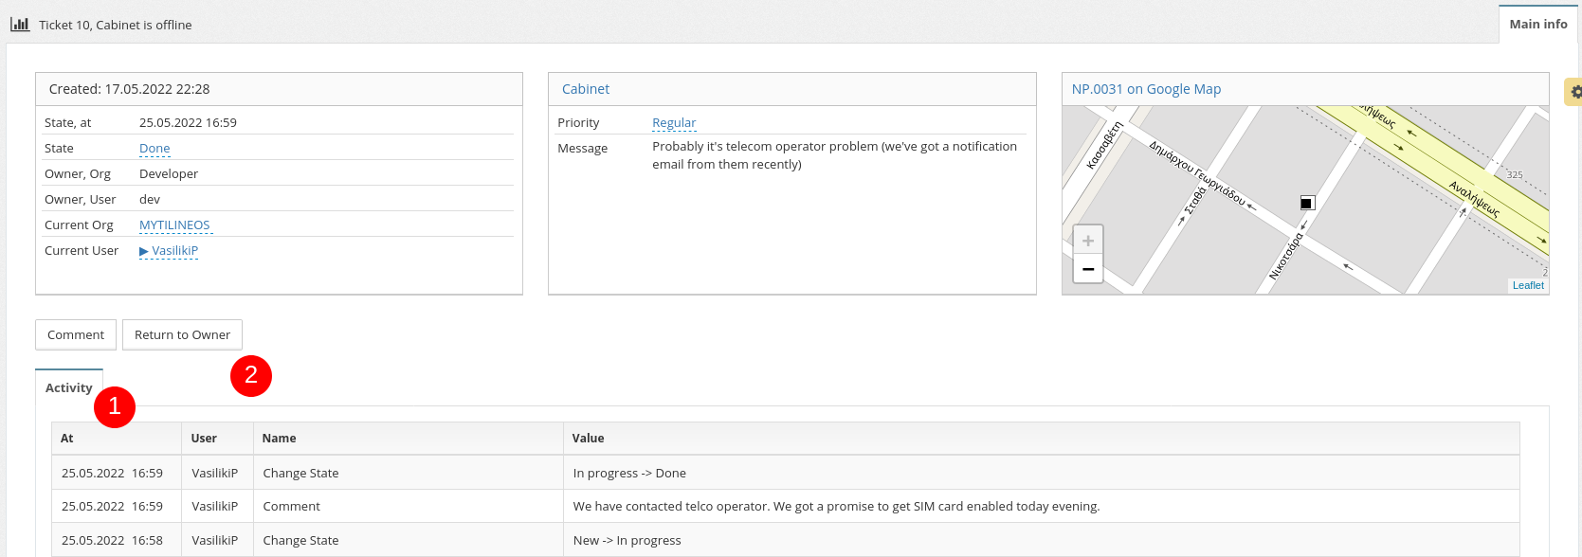Switch to the Main info tab
Screen dimensions: 1582x557
(1537, 25)
